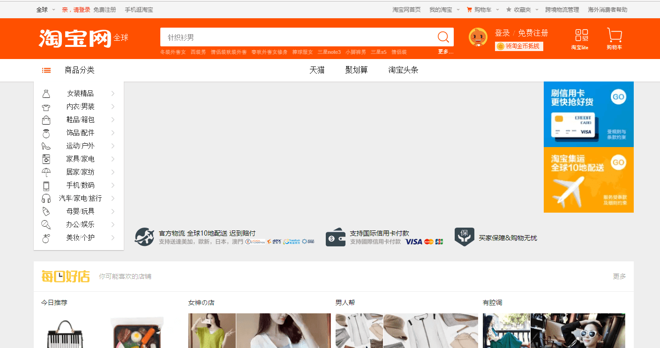Open the 天猫 tab
This screenshot has width=660, height=348.
[x=317, y=70]
